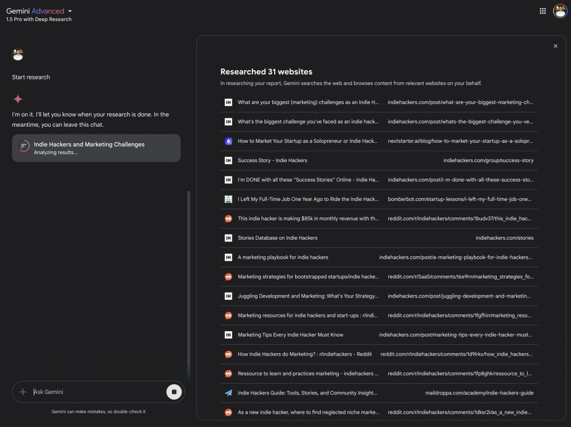Screen dimensions: 571x427
Task: Open the Google account avatar menu
Action: pyautogui.click(x=560, y=11)
